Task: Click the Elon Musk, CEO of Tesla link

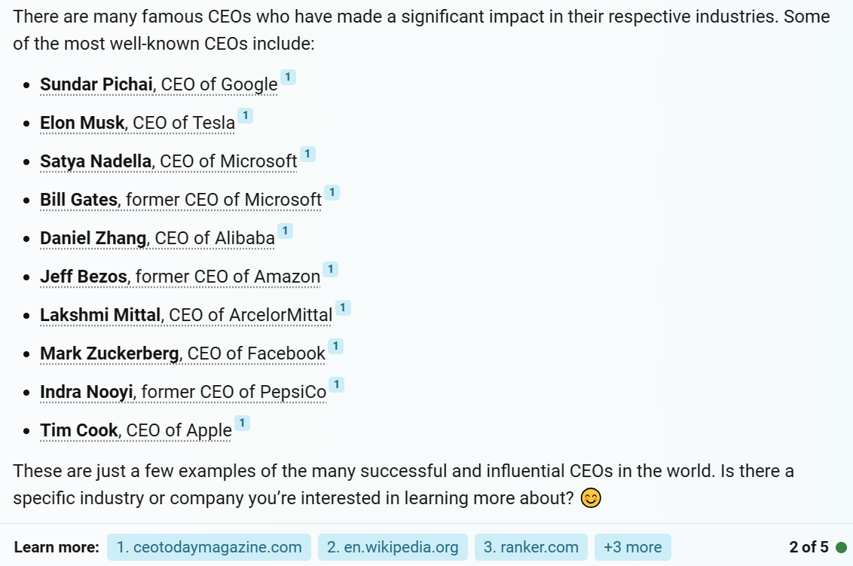Action: coord(138,123)
